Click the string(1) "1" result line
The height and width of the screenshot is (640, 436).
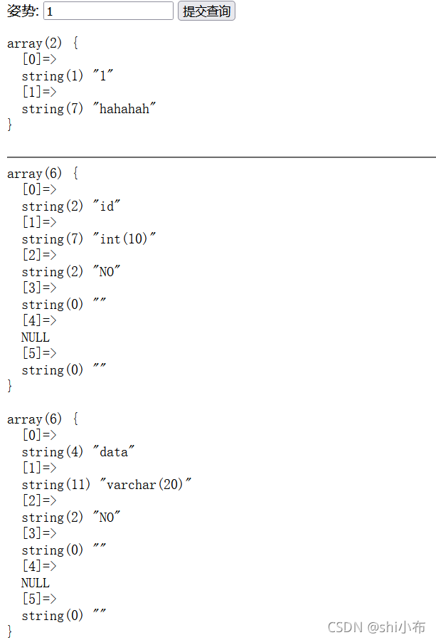tap(68, 75)
